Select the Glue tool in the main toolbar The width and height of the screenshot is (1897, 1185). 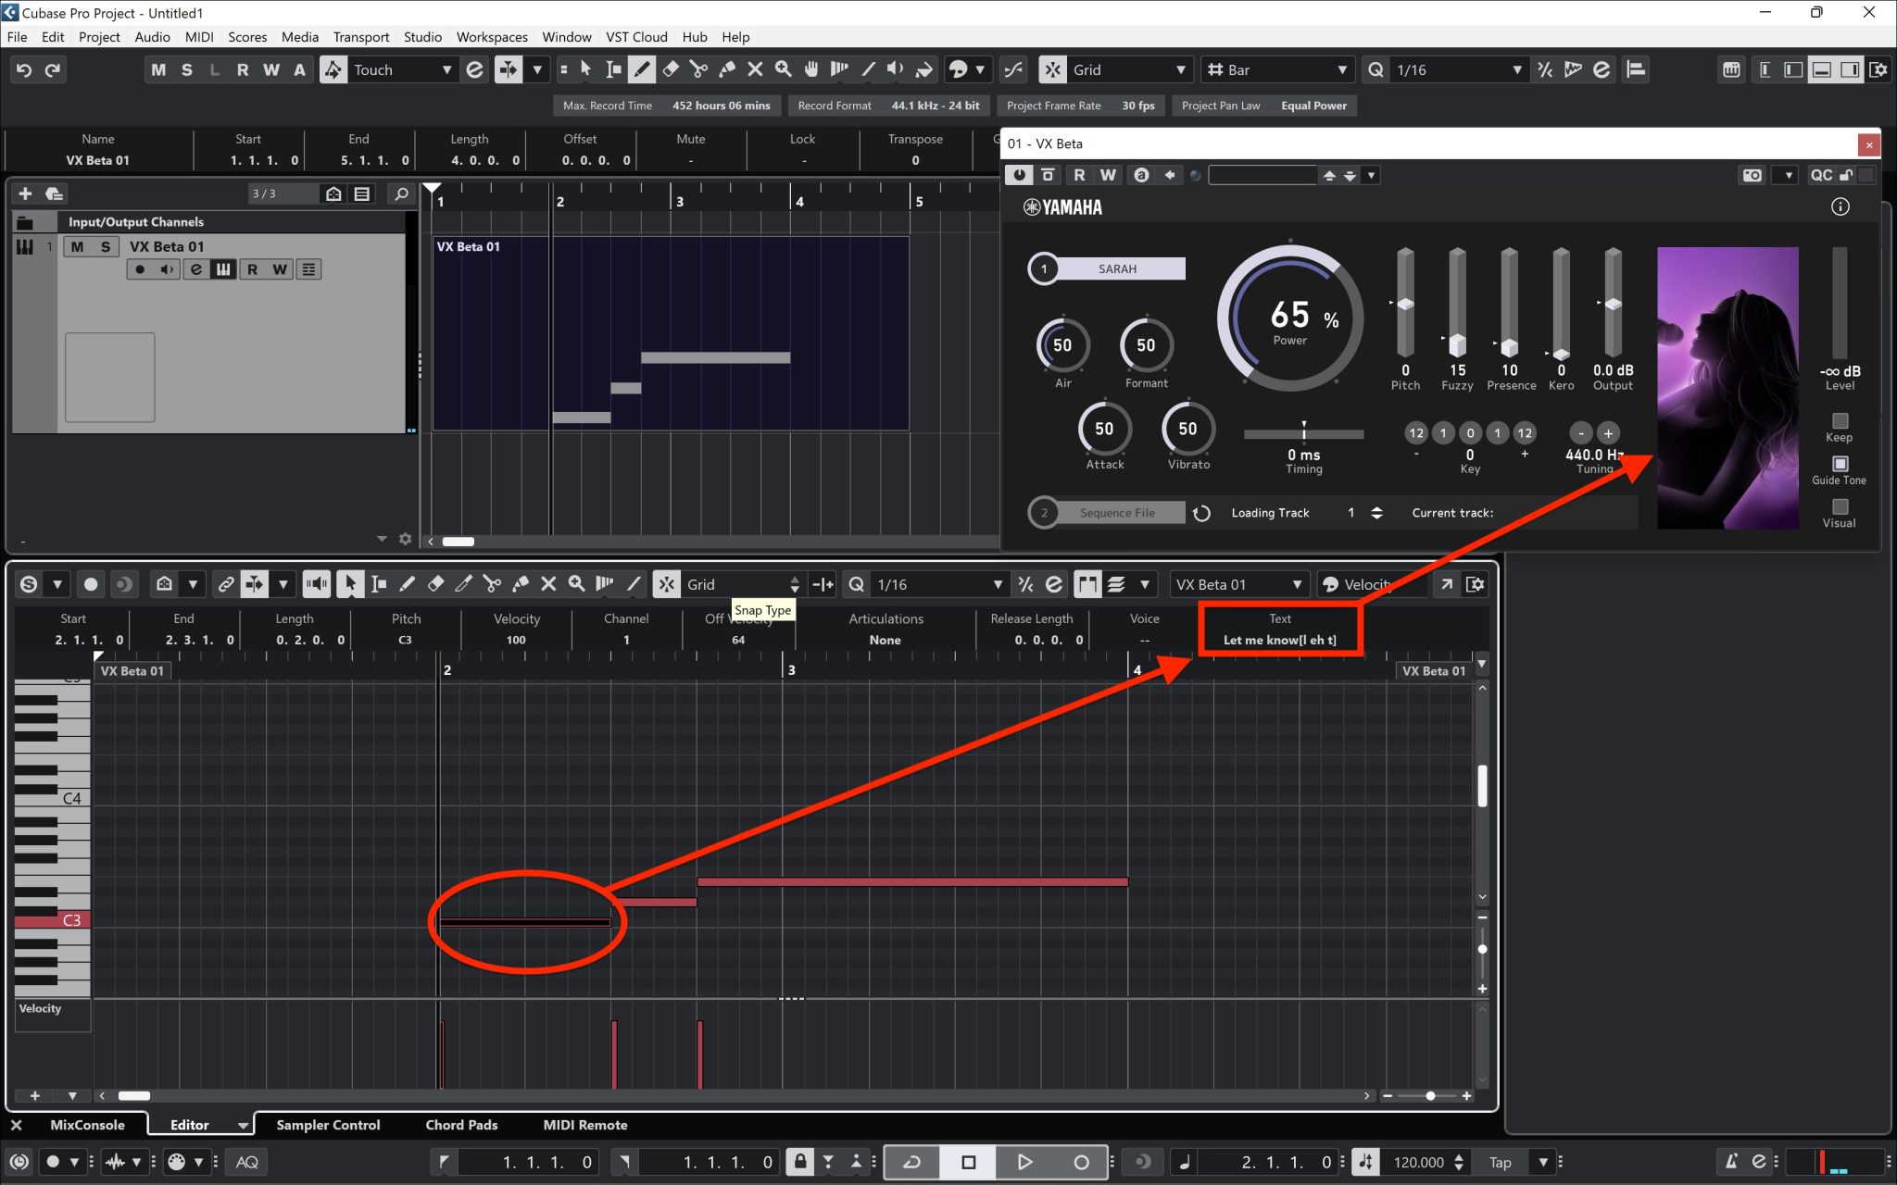[727, 69]
